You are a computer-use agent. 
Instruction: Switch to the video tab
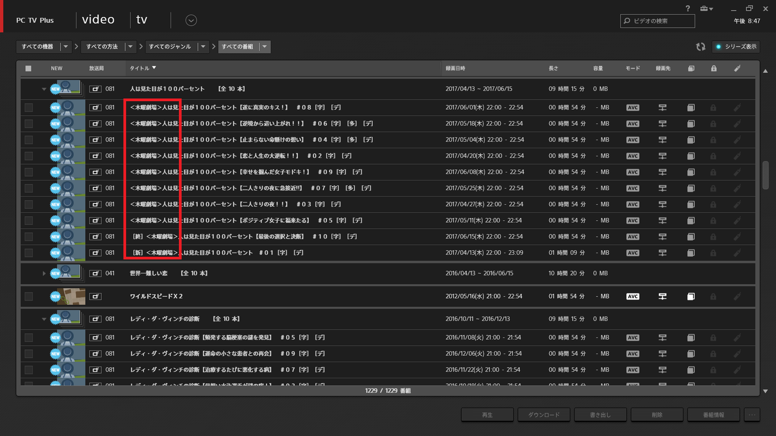click(98, 20)
